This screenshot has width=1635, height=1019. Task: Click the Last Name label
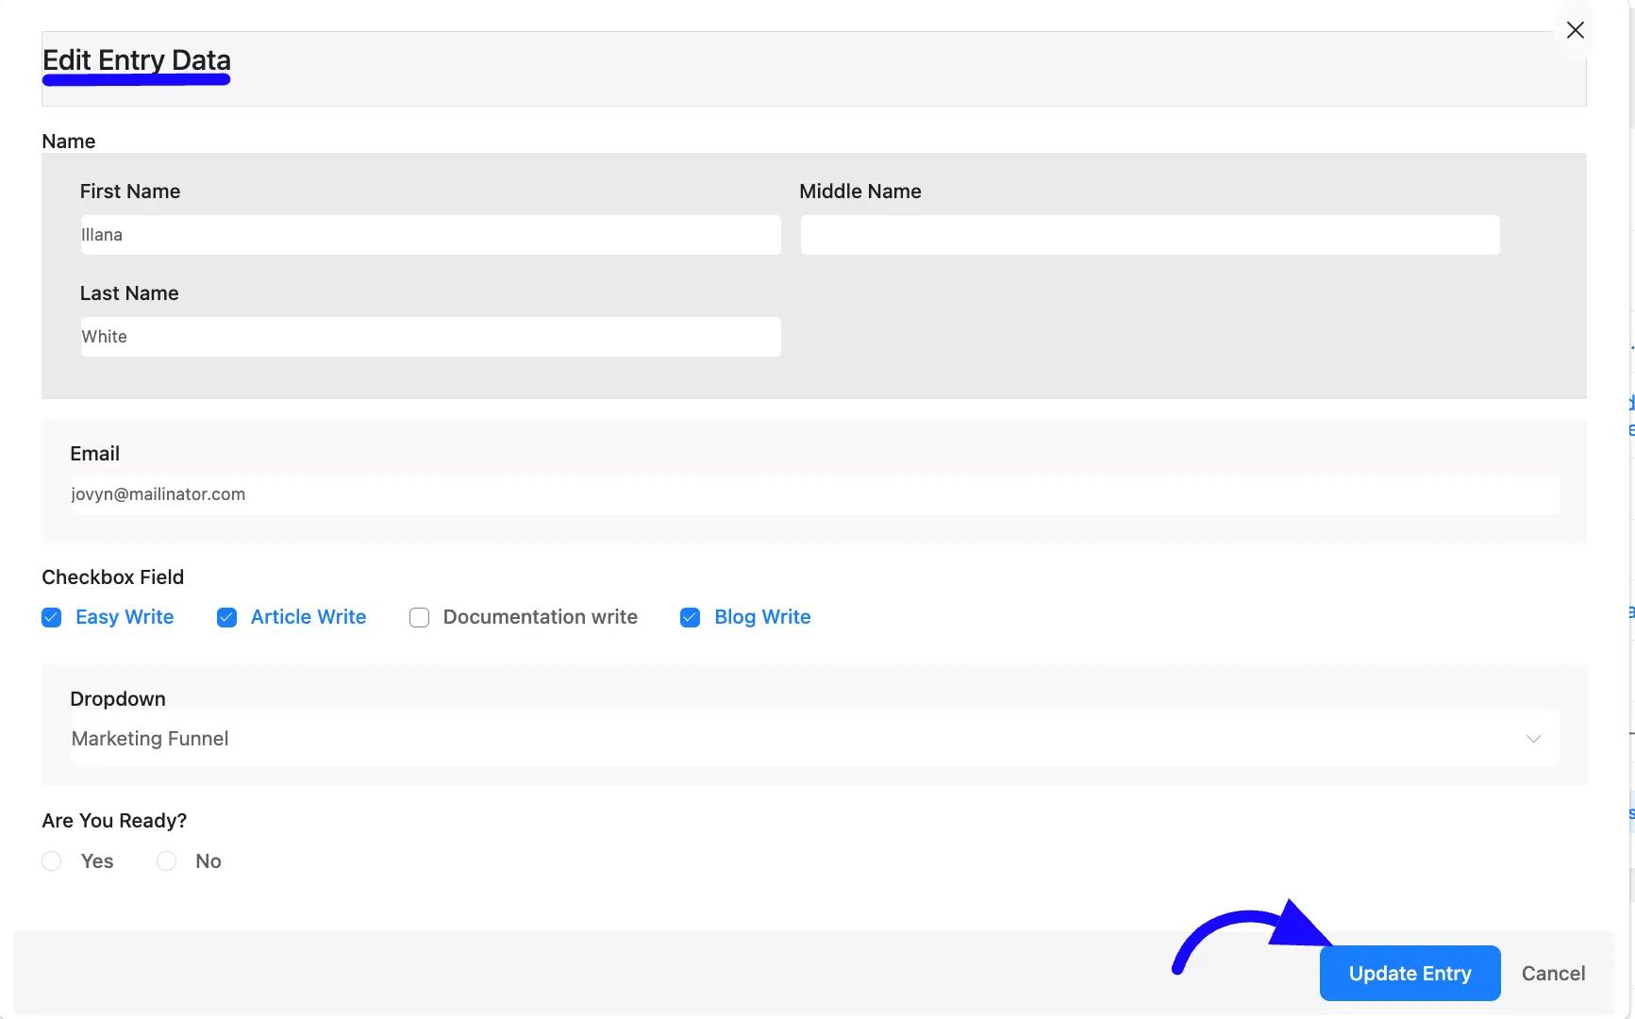pos(129,292)
